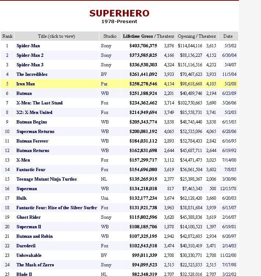This screenshot has width=261, height=277.
Task: Open the Batman and Robin link
Action: [34, 236]
